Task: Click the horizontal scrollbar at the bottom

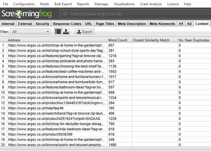Action: 106,148
